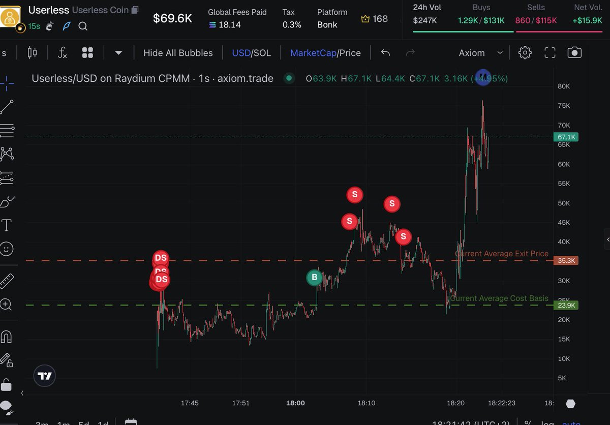This screenshot has height=425, width=610.
Task: Click the redo arrow in chart toolbar
Action: (x=410, y=52)
